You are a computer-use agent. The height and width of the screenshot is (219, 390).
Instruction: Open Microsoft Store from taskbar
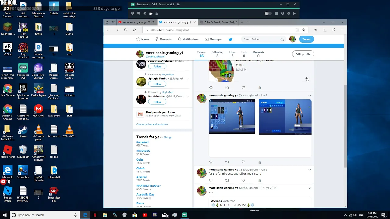click(135, 215)
